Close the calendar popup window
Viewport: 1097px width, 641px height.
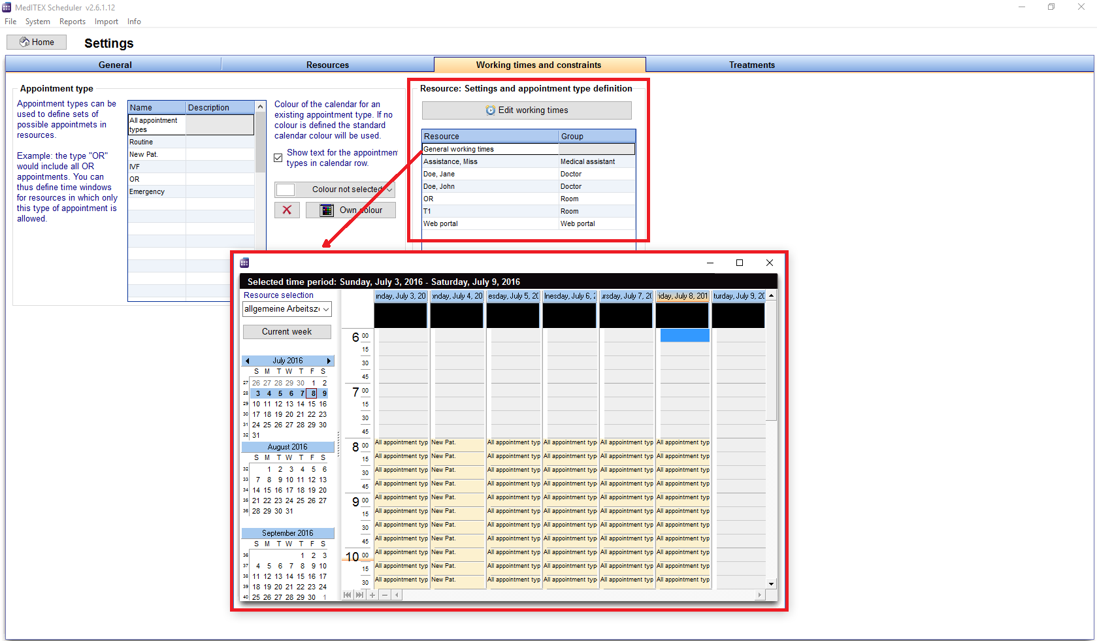pos(770,263)
